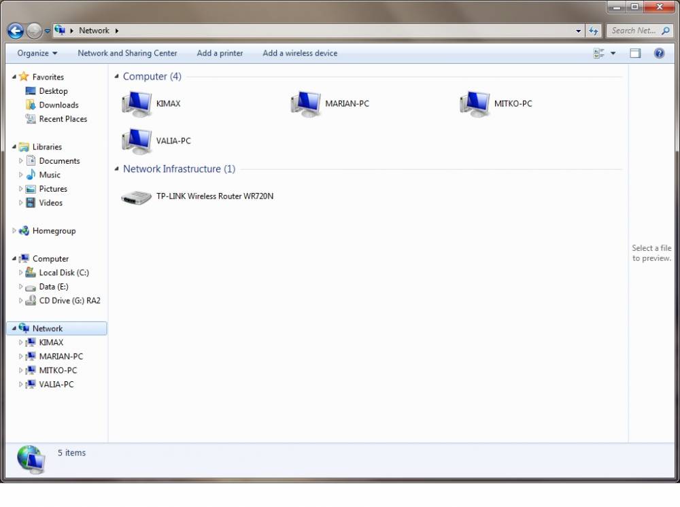This screenshot has width=680, height=507.
Task: Expand the KIMAX sidebar node
Action: point(20,343)
